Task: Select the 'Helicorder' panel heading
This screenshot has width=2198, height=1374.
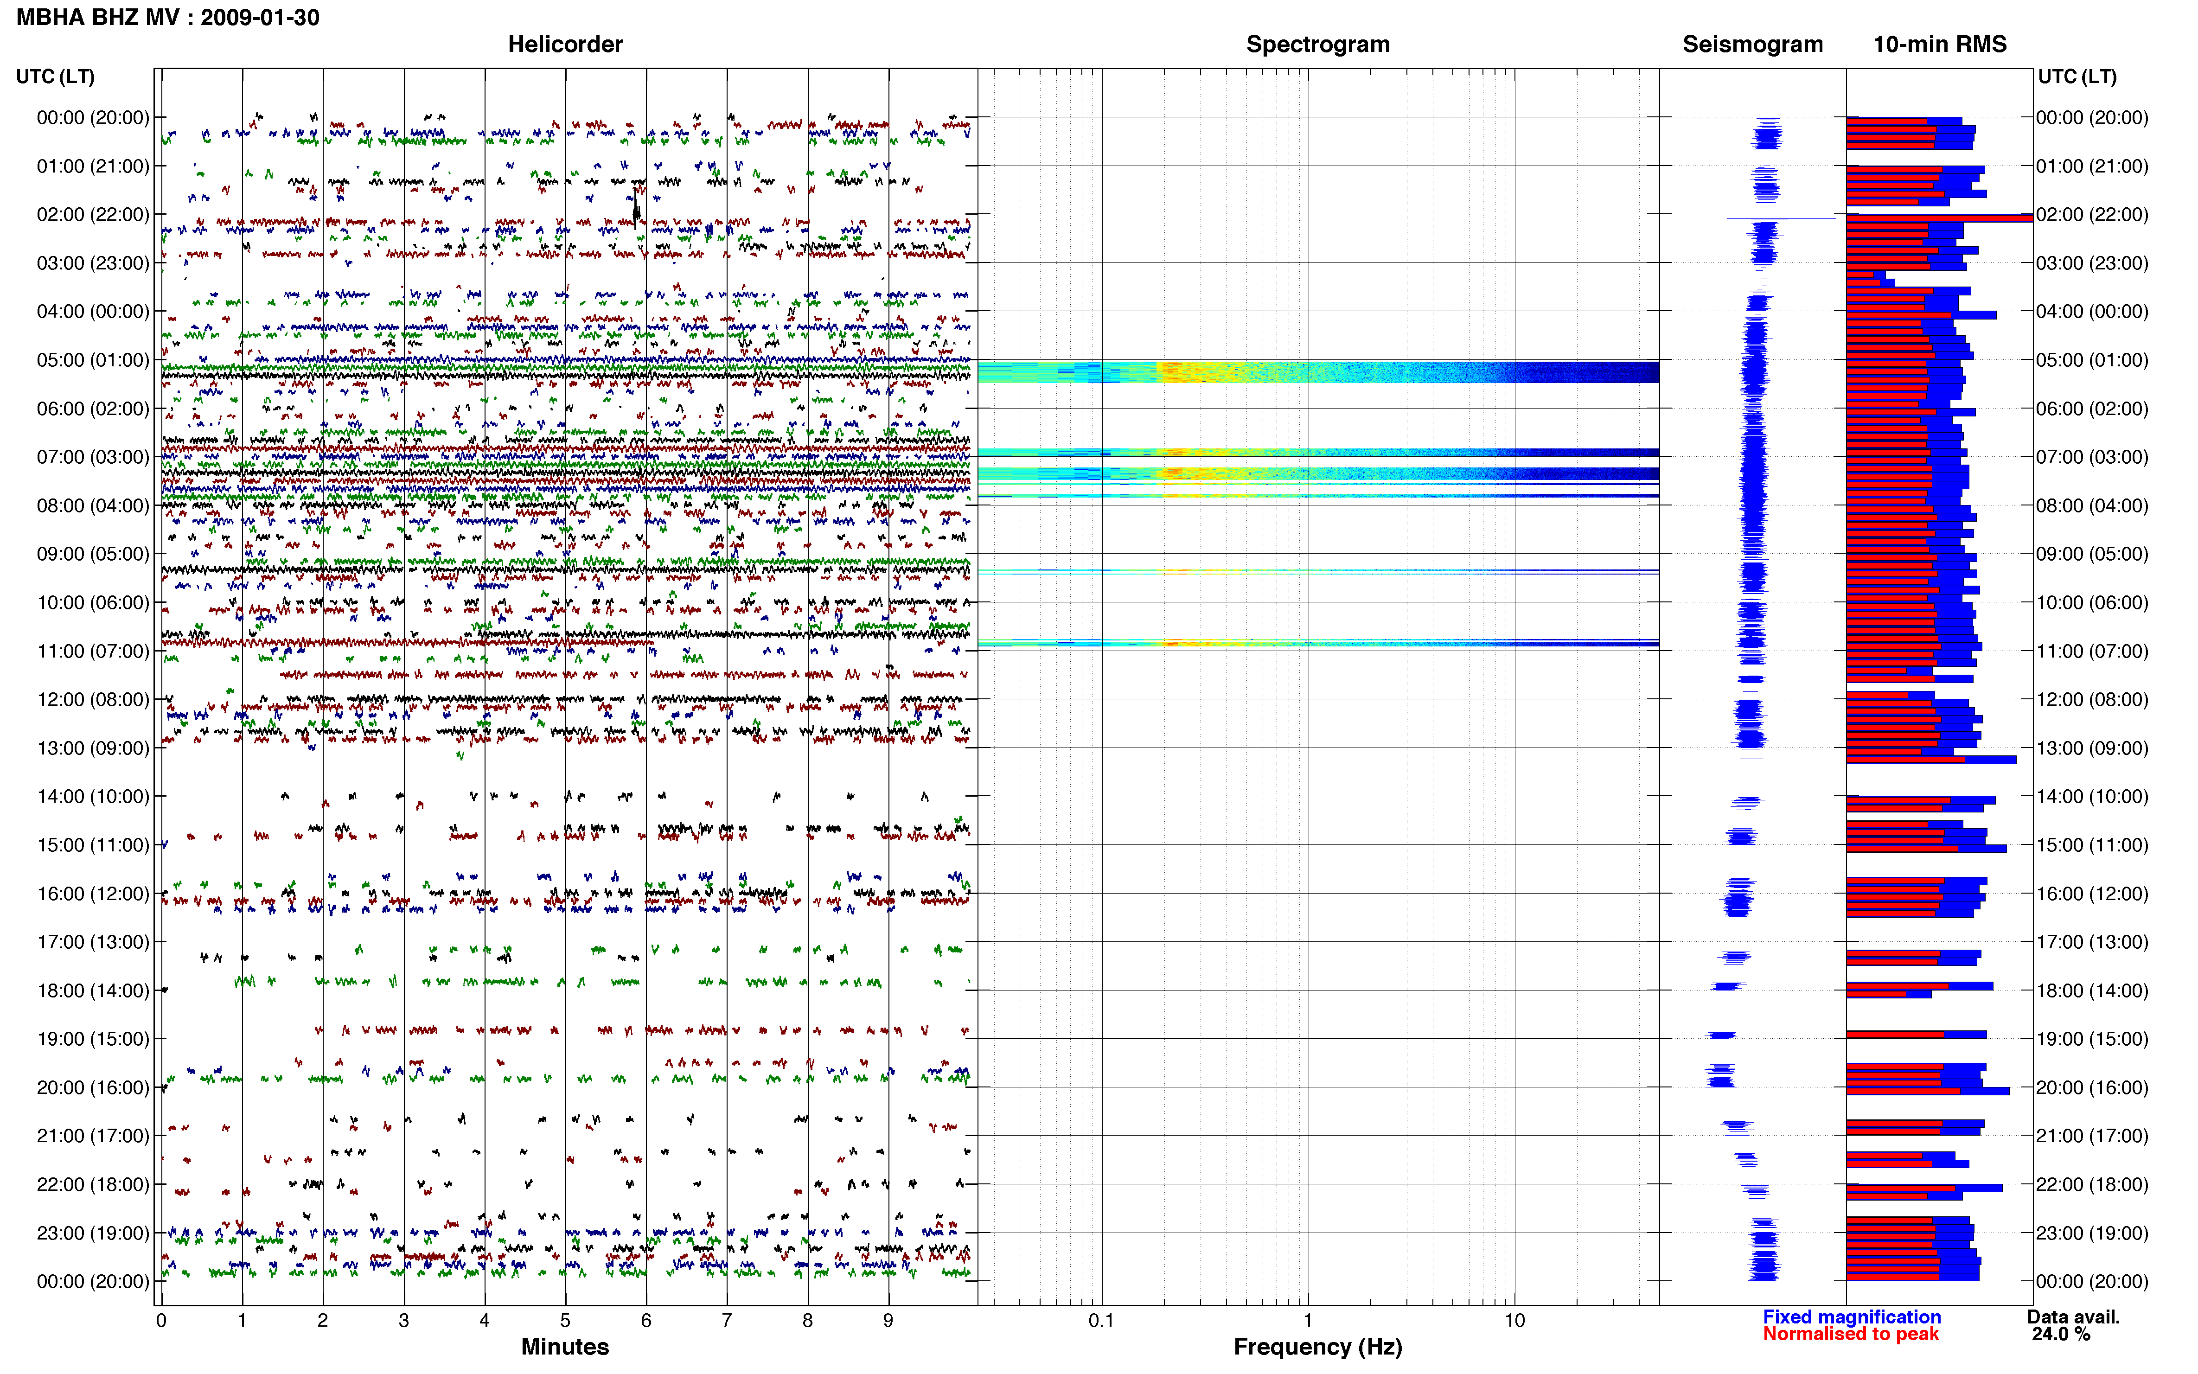Action: point(565,44)
